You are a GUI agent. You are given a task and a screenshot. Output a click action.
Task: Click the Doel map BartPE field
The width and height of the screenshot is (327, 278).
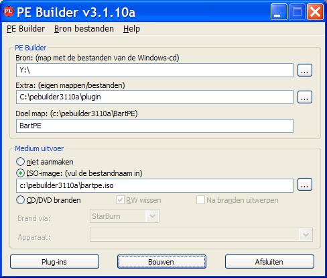[x=155, y=126]
